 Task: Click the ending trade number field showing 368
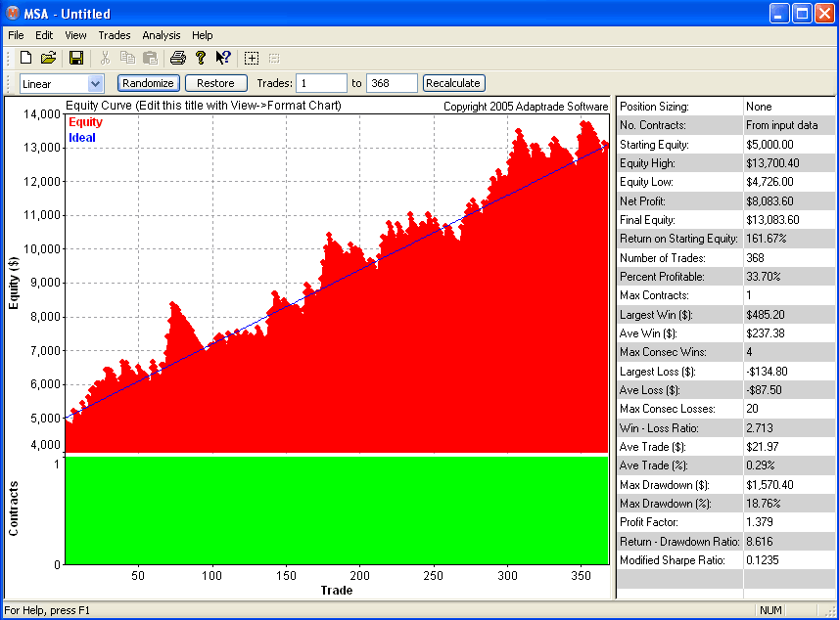tap(392, 84)
